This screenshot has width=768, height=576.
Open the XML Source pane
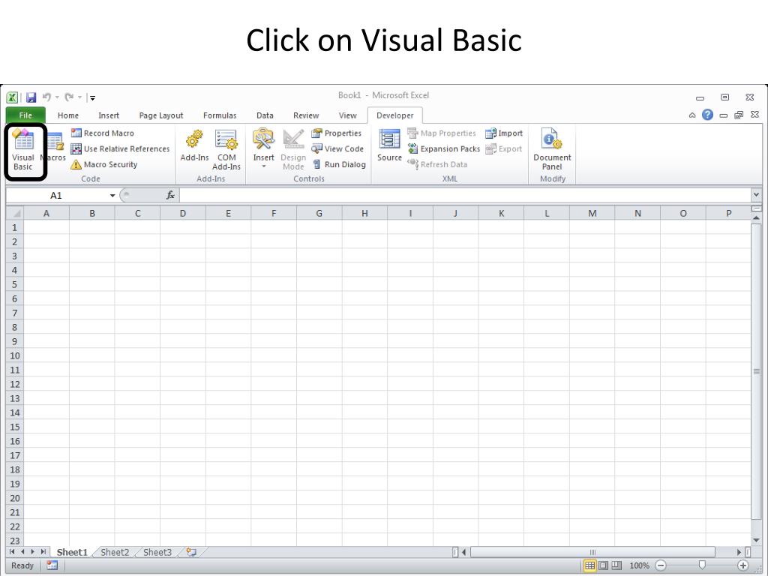point(389,146)
